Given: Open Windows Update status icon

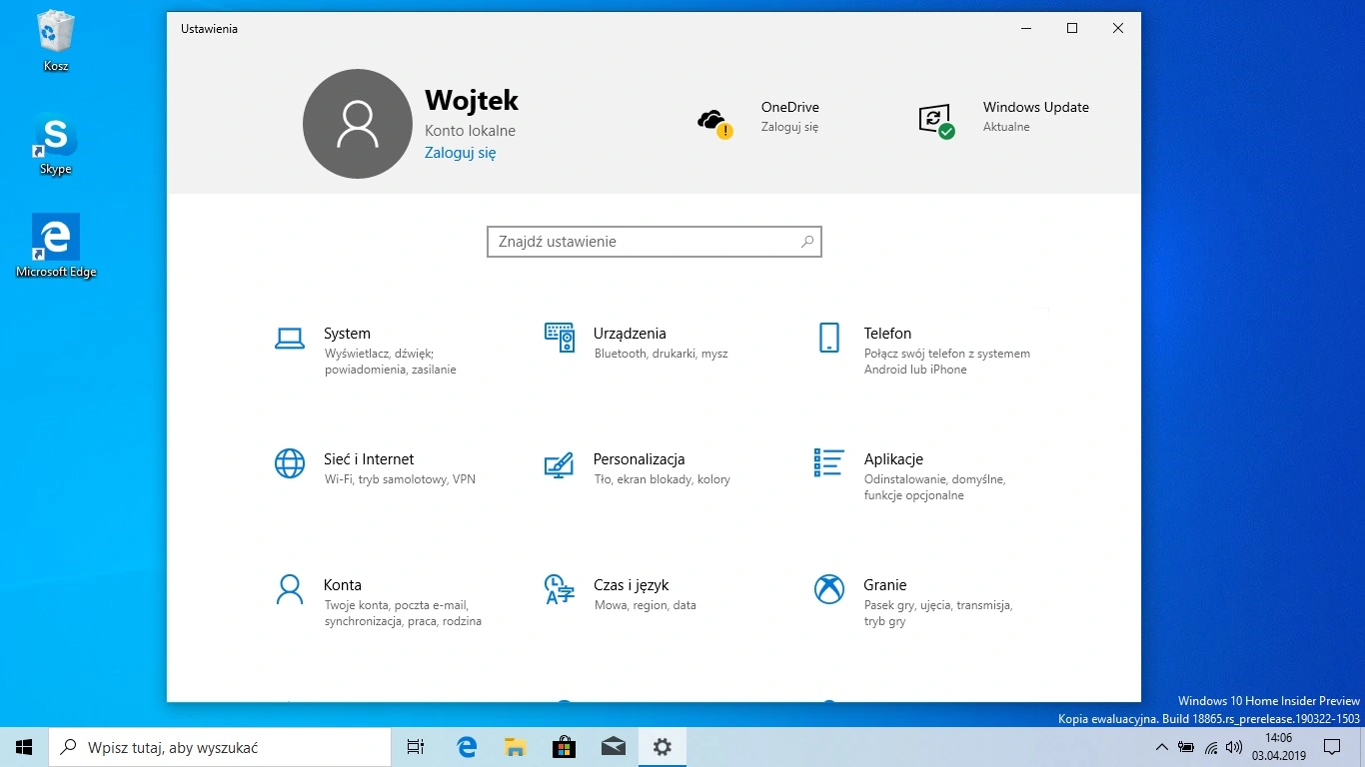Looking at the screenshot, I should point(935,121).
